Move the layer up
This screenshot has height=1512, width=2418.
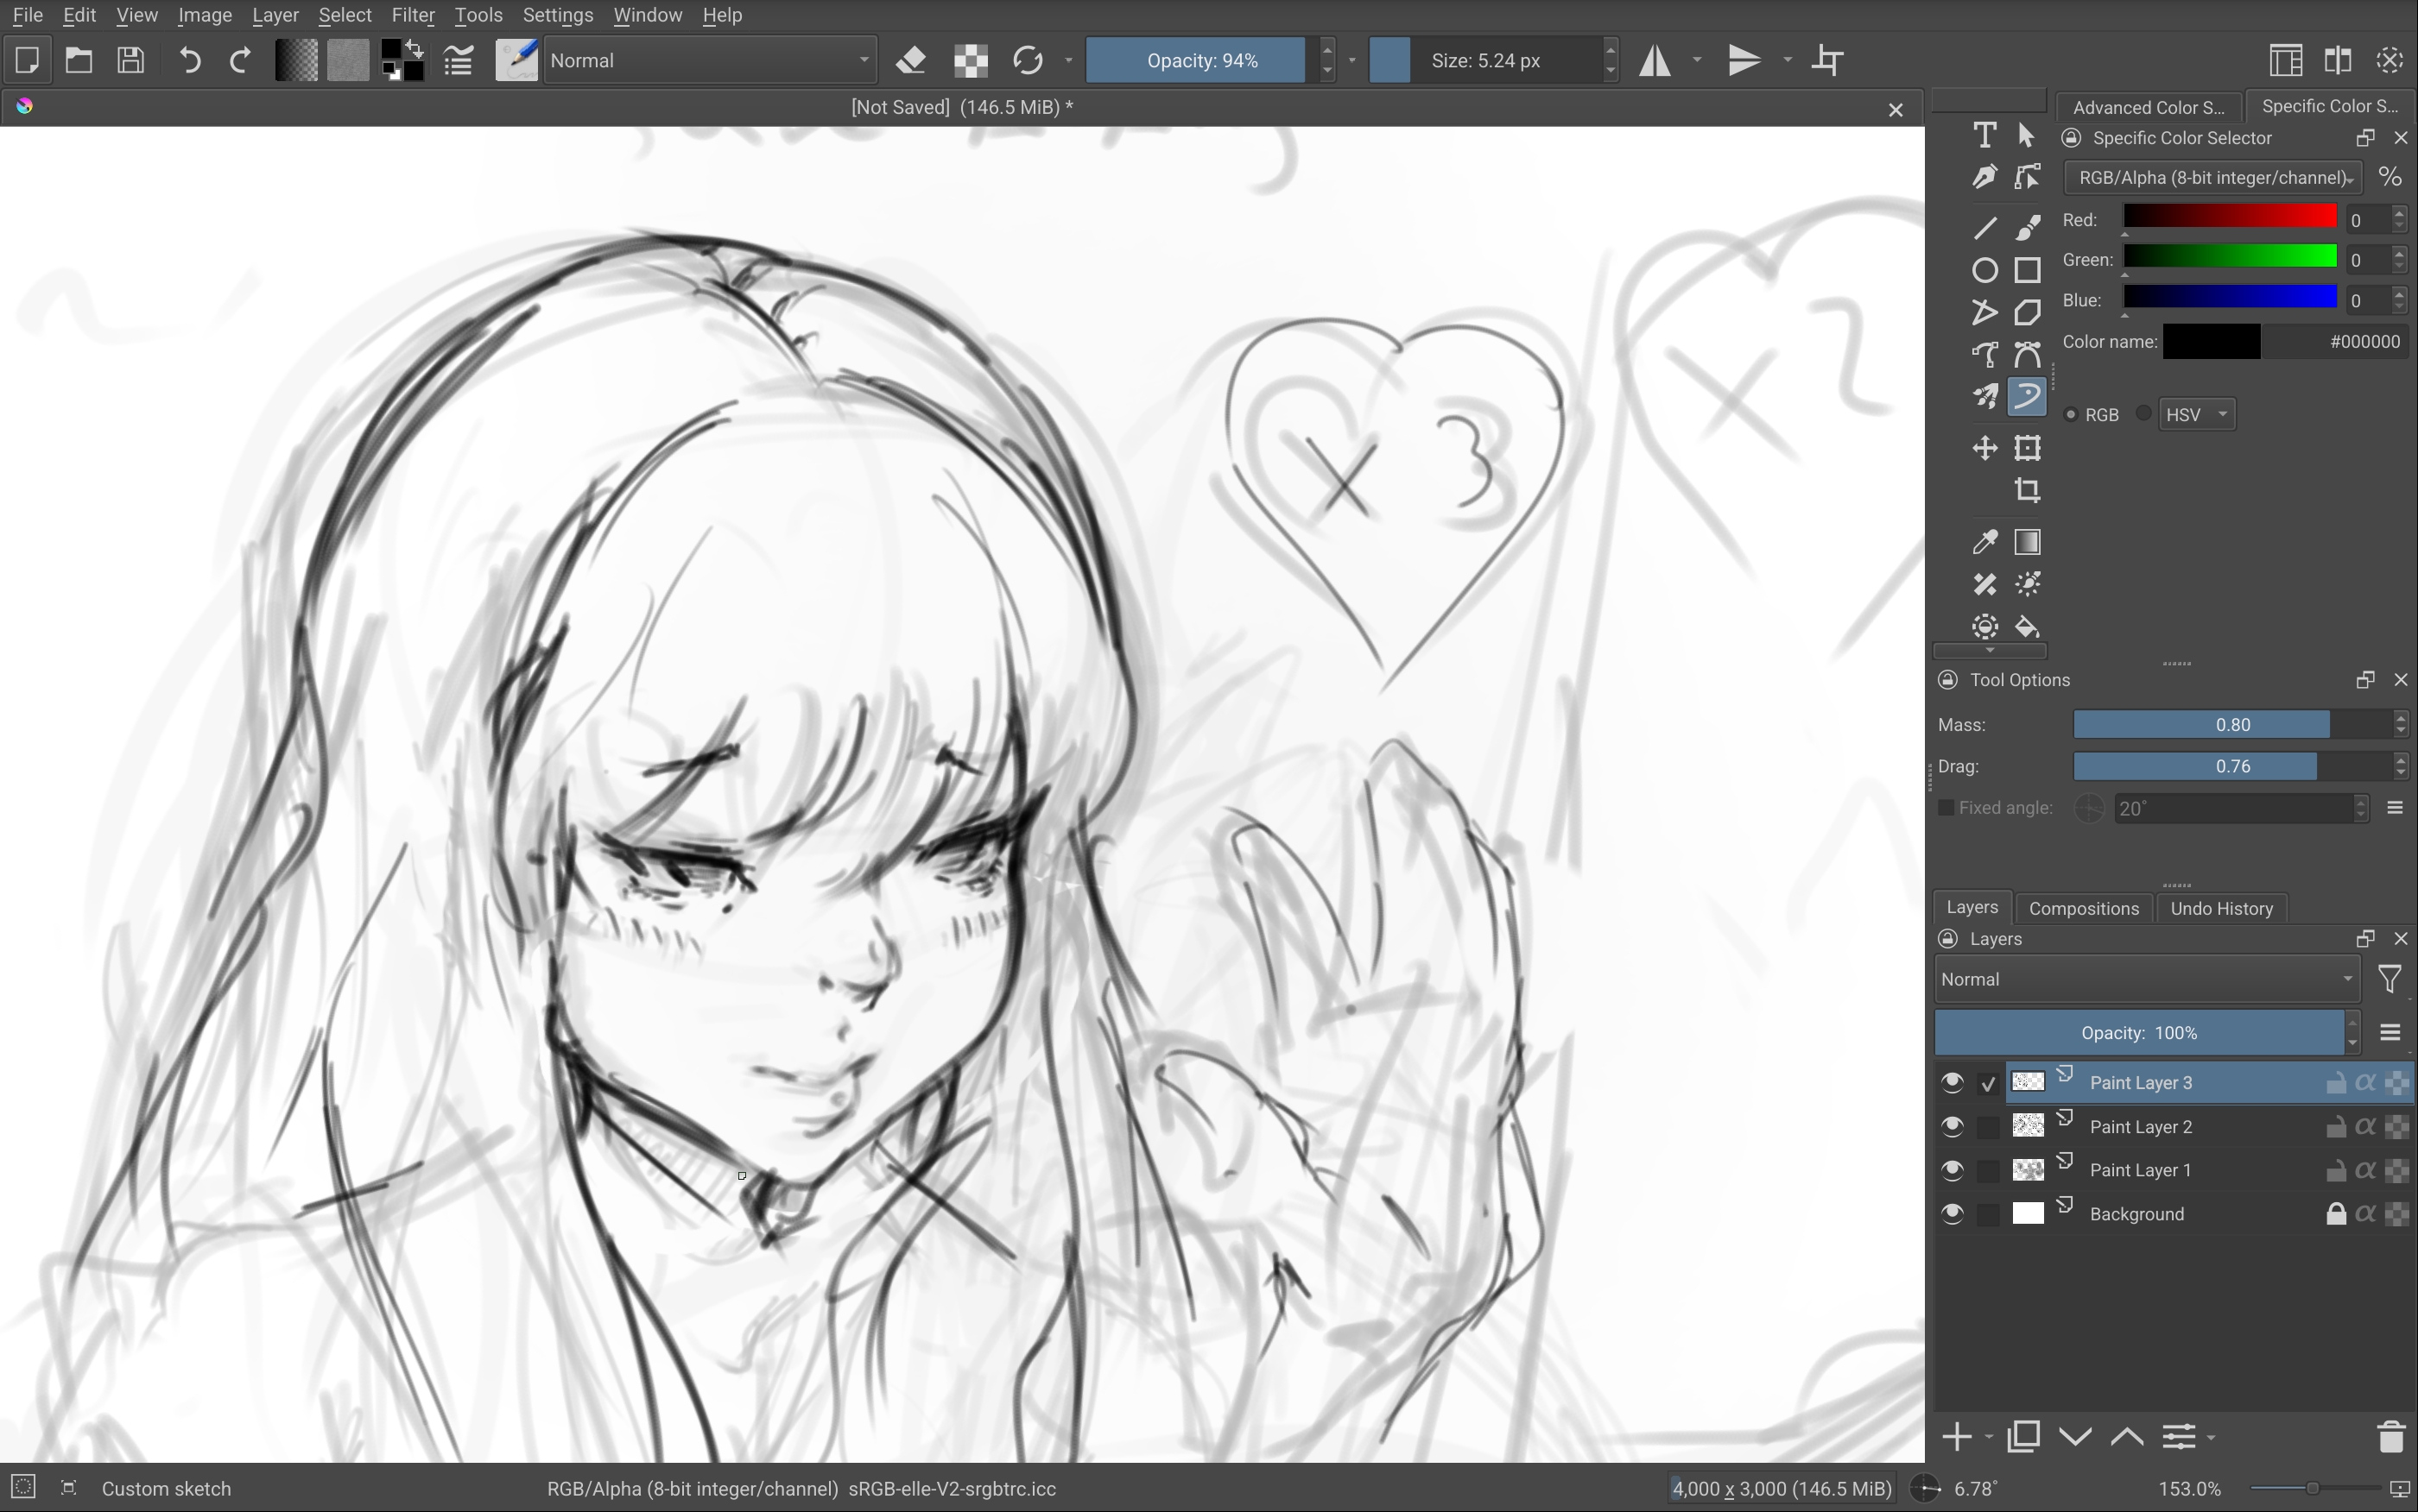tap(2127, 1438)
